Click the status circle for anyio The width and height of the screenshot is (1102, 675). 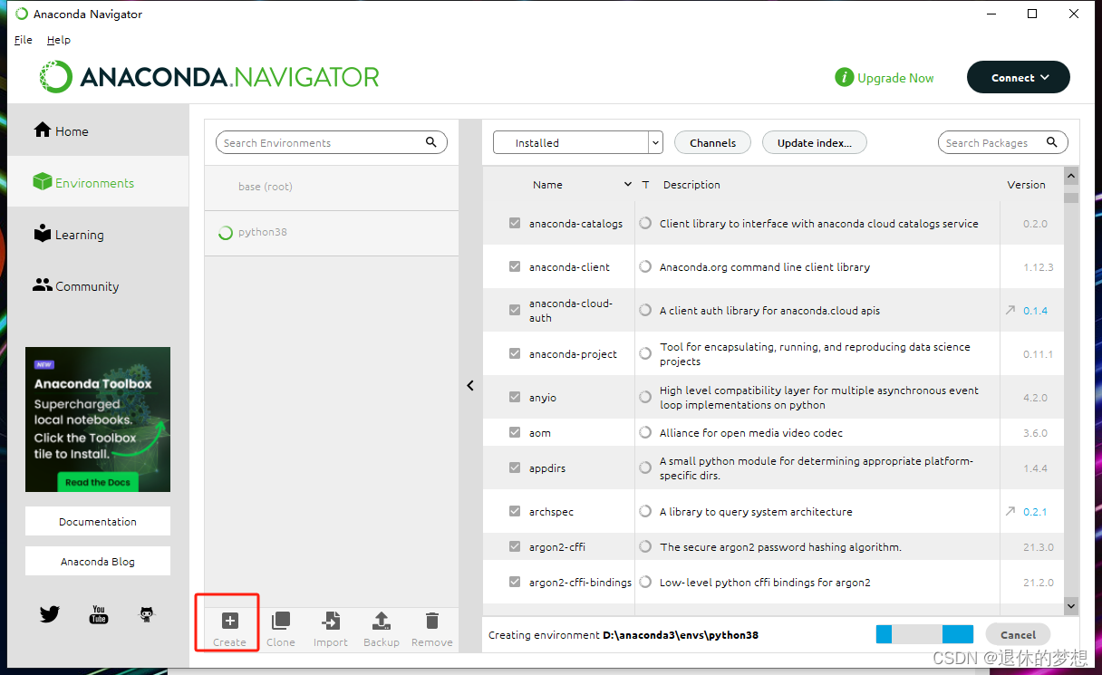coord(645,397)
